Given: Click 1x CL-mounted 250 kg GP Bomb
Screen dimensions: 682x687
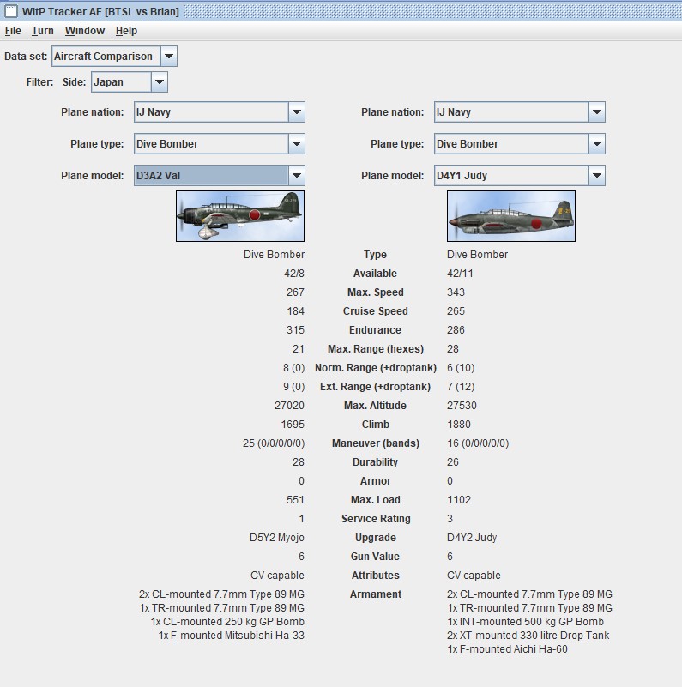Looking at the screenshot, I should point(227,622).
